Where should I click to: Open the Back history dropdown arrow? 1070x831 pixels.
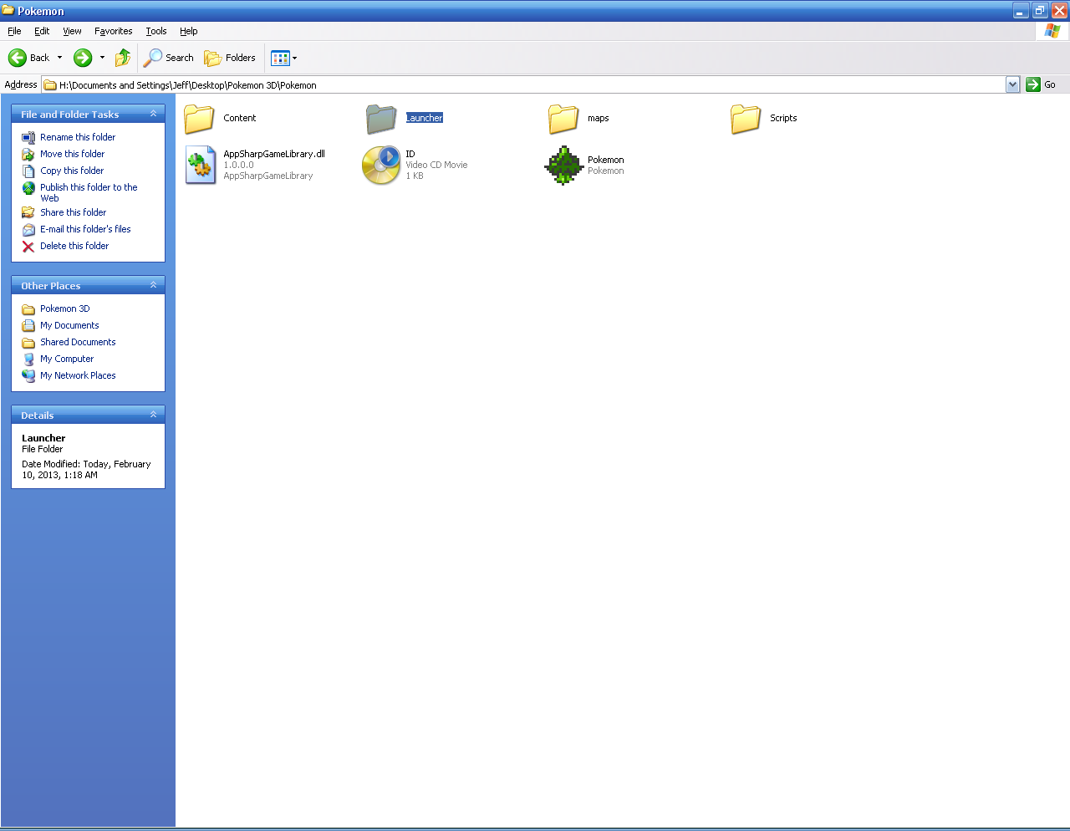pos(59,58)
